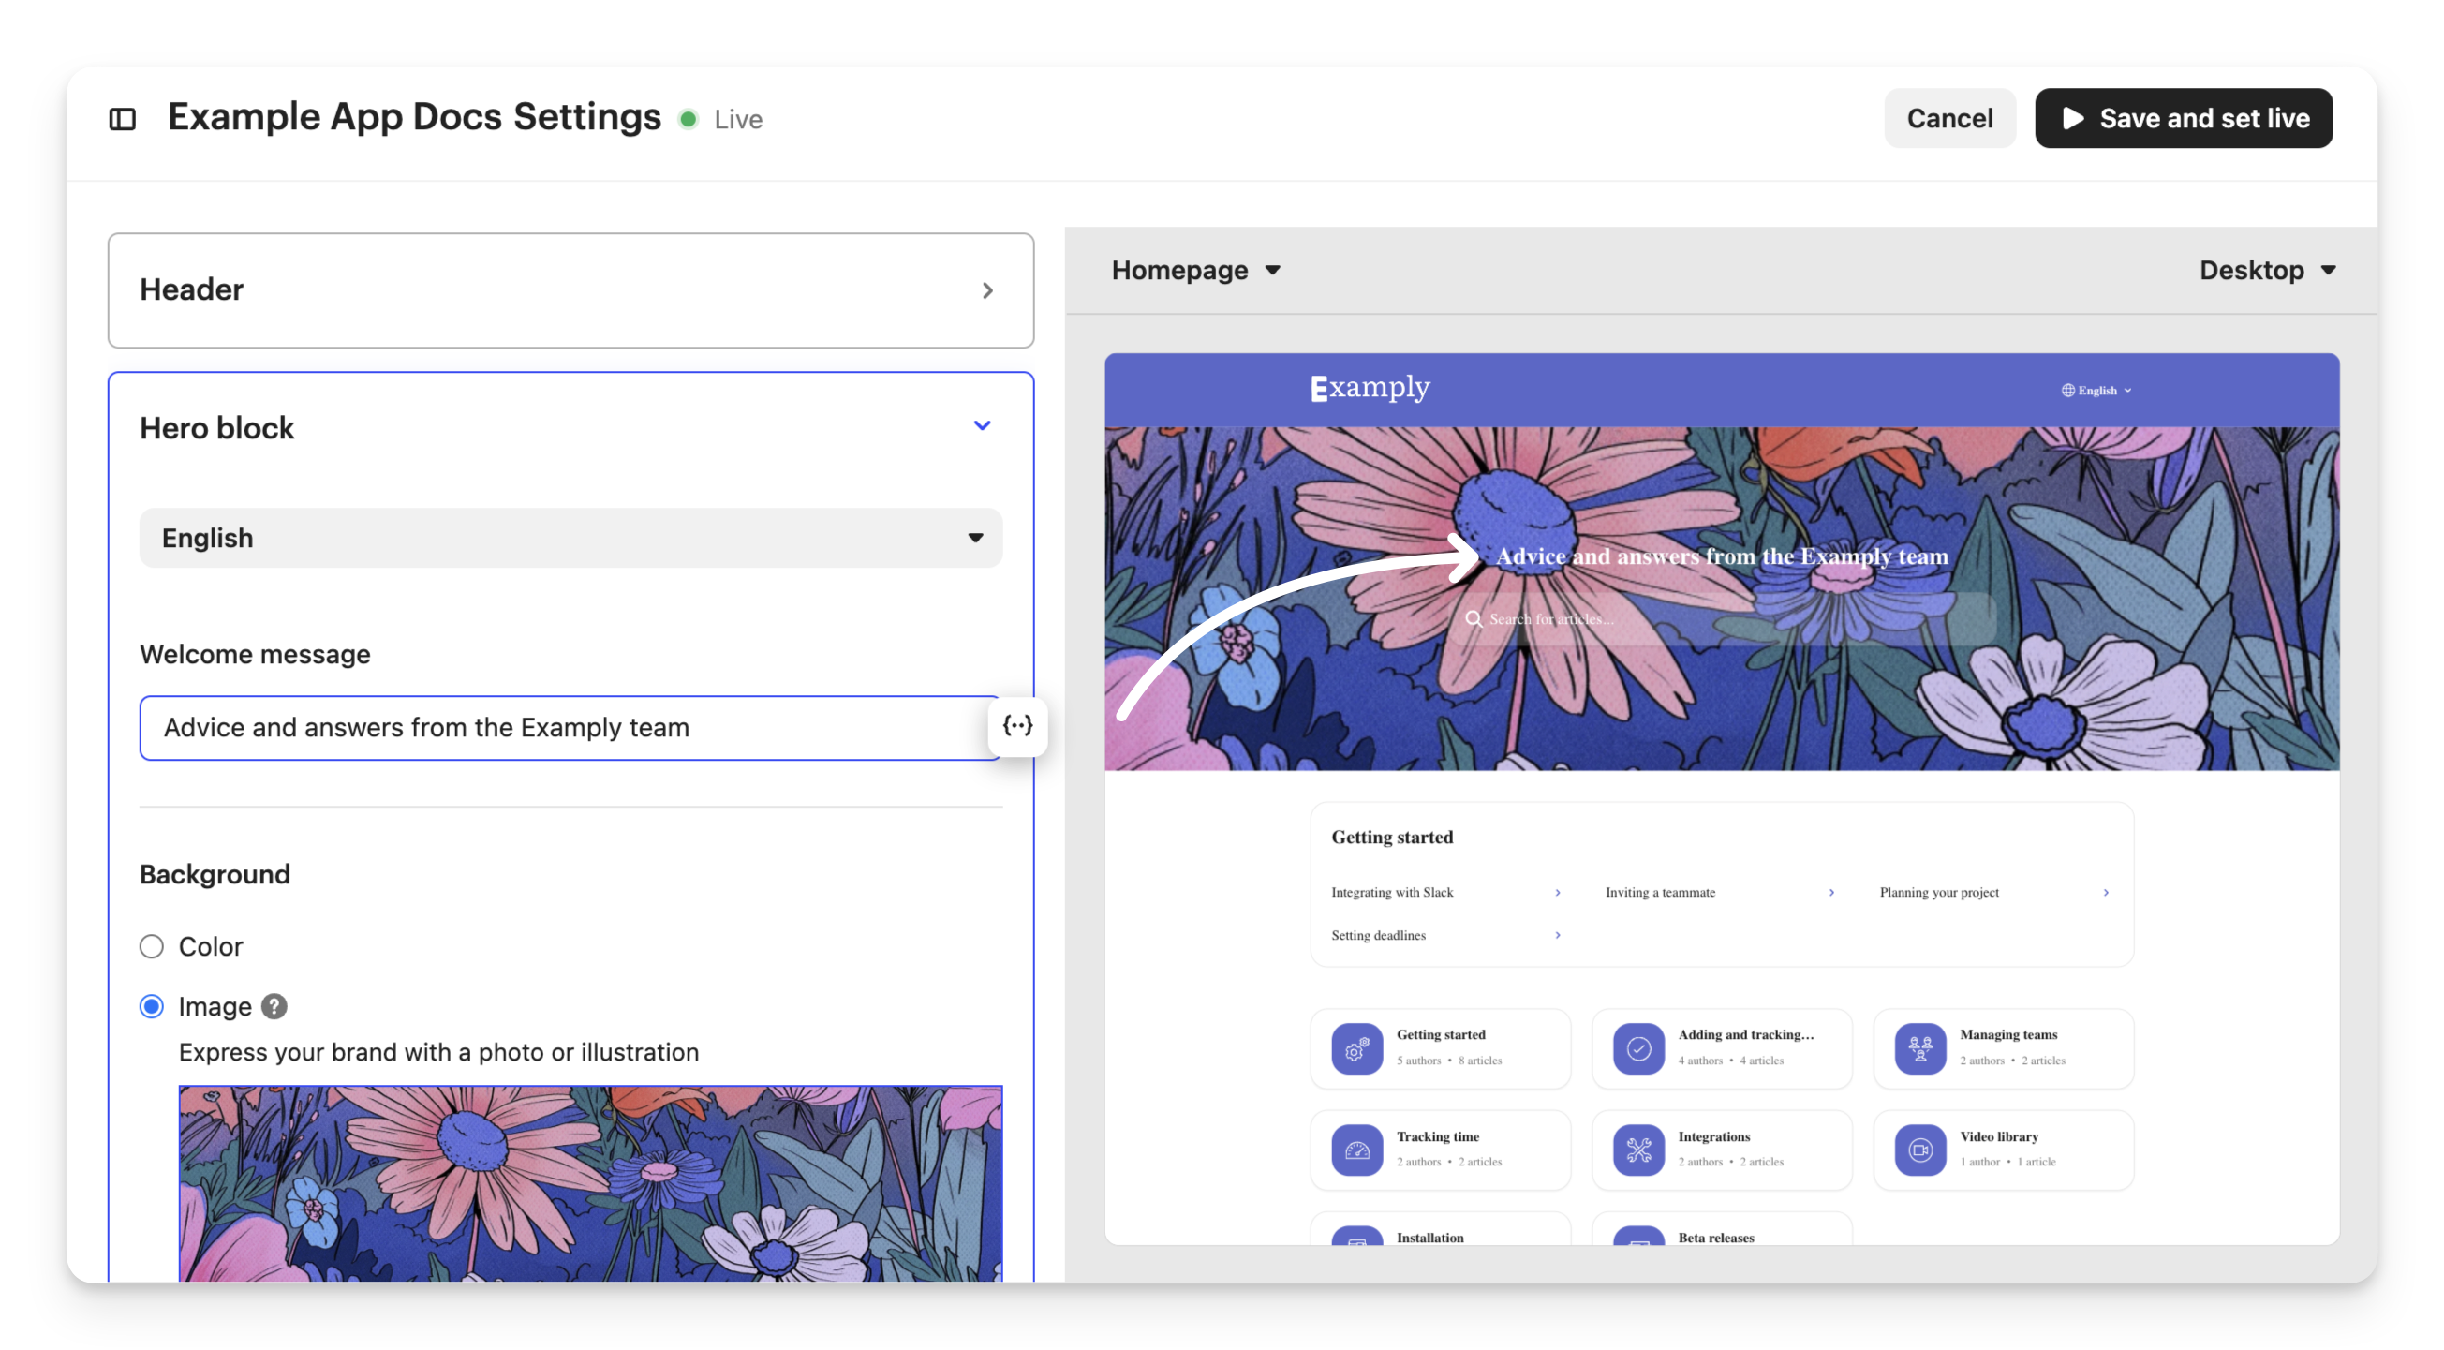Toggle the sidebar panel icon
The image size is (2444, 1350).
(x=123, y=119)
